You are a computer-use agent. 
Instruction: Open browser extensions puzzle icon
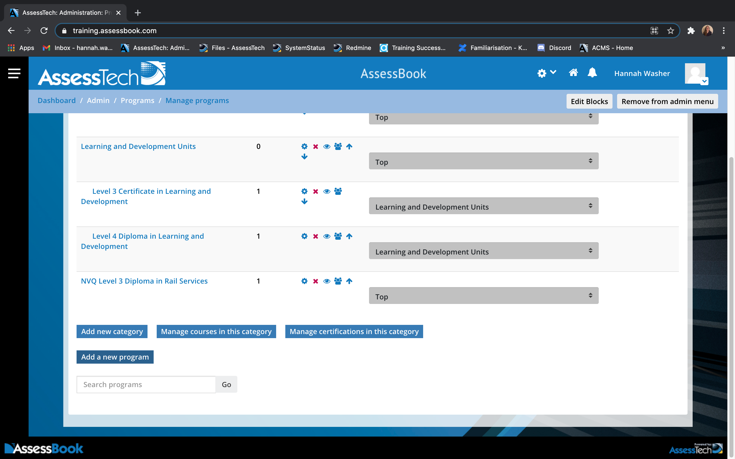point(691,31)
